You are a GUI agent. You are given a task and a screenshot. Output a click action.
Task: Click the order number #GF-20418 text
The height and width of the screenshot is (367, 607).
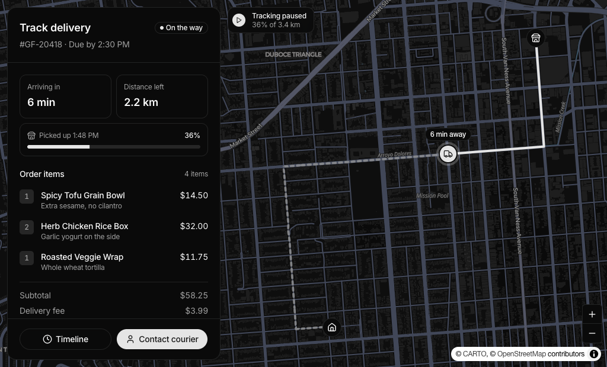41,44
